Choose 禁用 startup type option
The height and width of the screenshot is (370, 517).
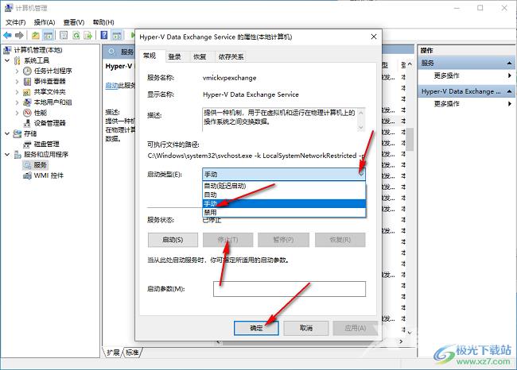[x=284, y=212]
